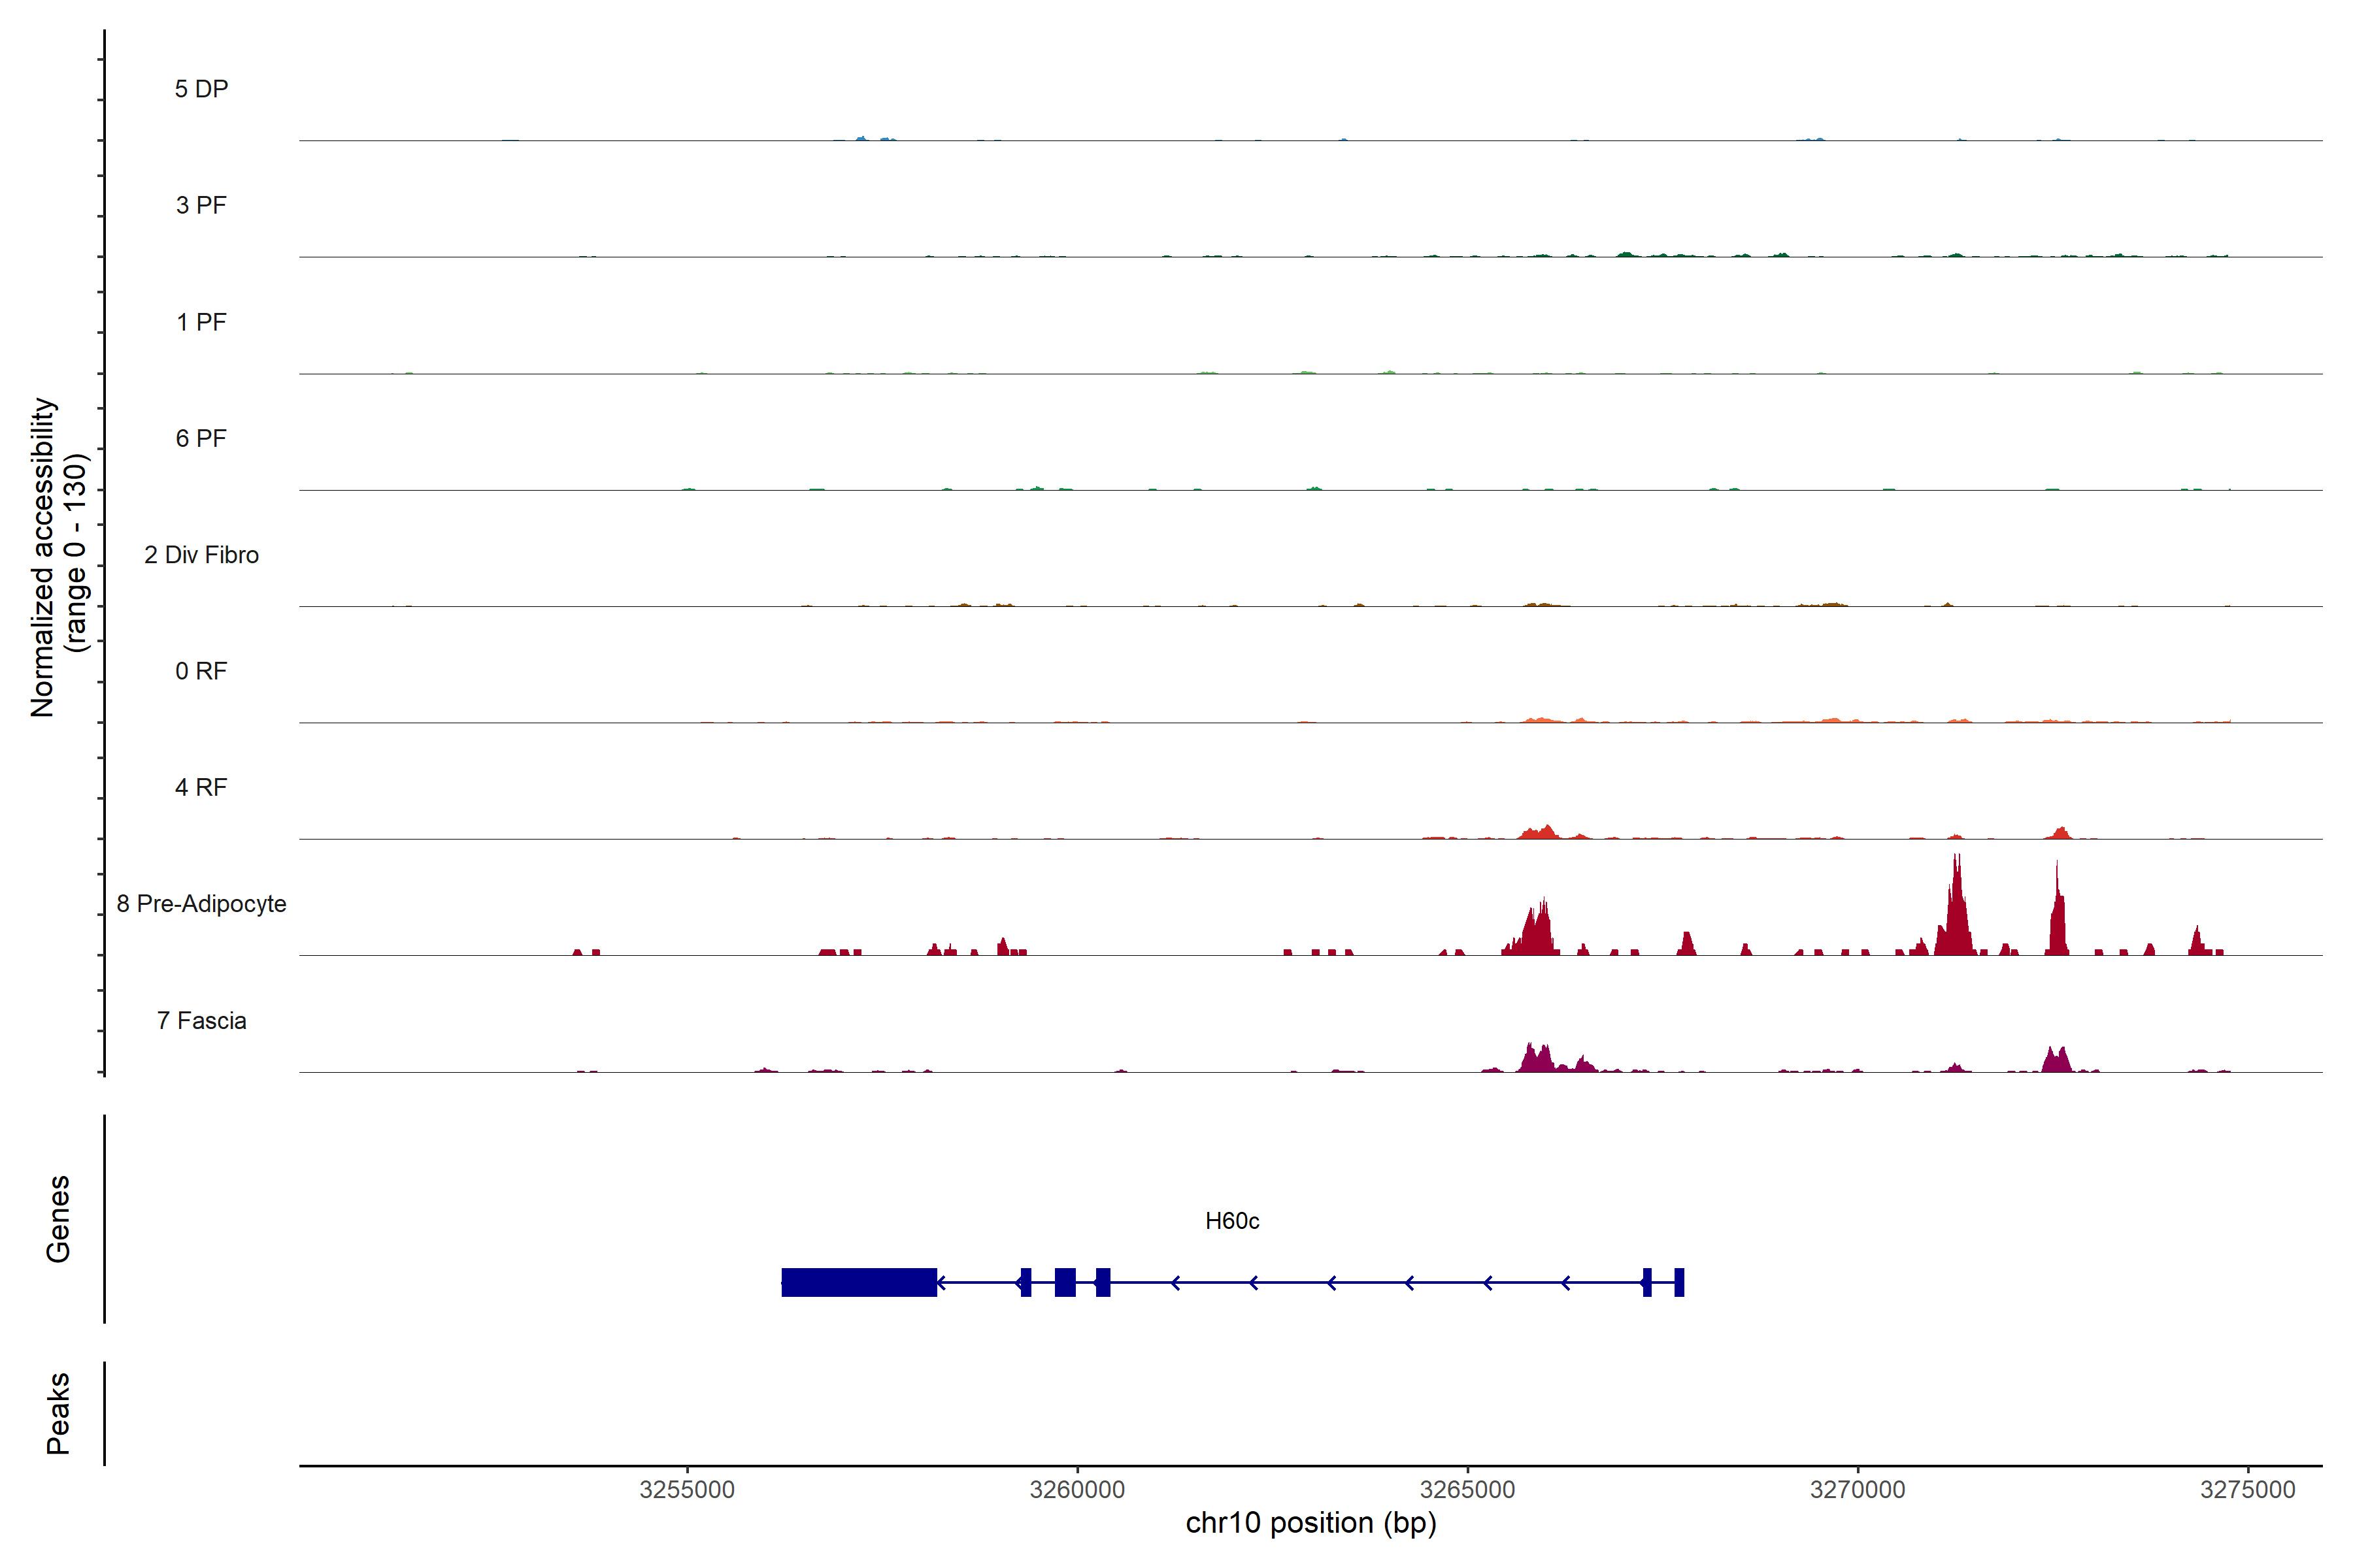Click the 3265000 axis tick label

coord(1467,1489)
